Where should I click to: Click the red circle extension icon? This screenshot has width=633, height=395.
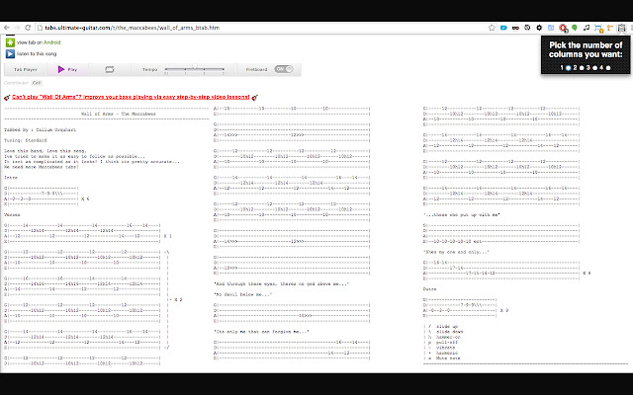(563, 28)
